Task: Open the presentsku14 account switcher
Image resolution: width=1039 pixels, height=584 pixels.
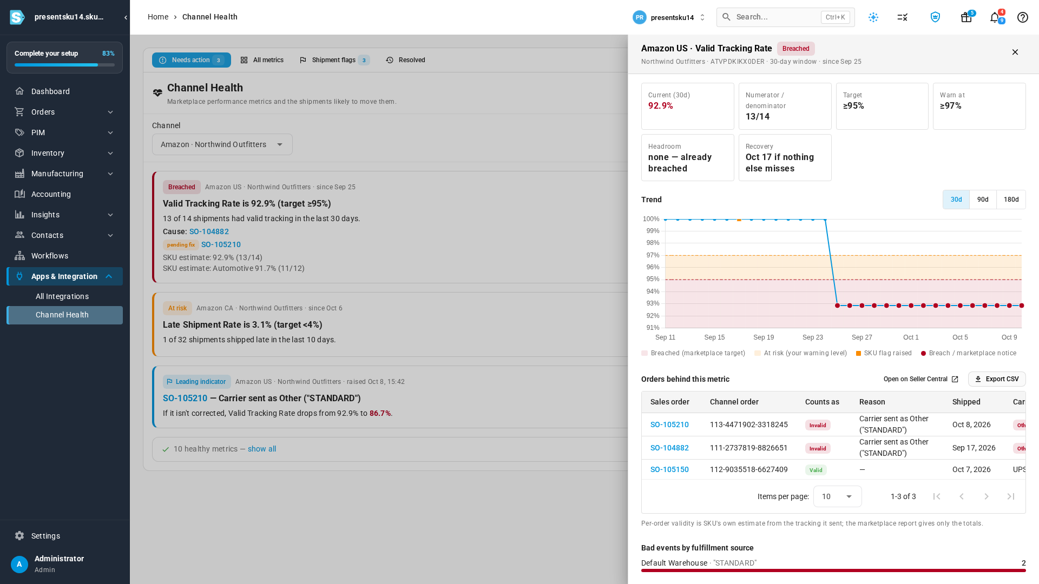Action: point(669,17)
